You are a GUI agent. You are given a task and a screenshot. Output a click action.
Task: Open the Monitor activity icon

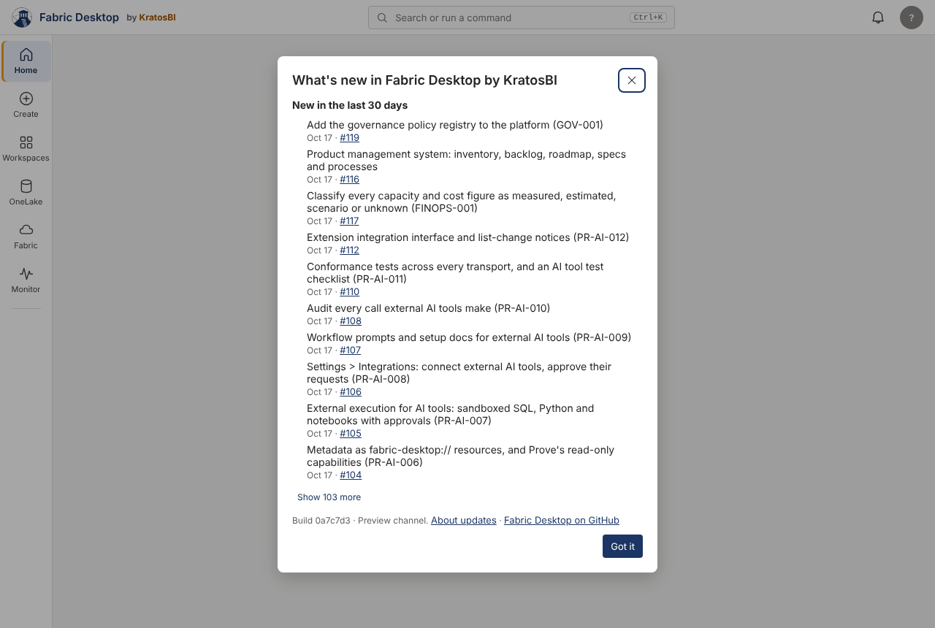[x=26, y=274]
